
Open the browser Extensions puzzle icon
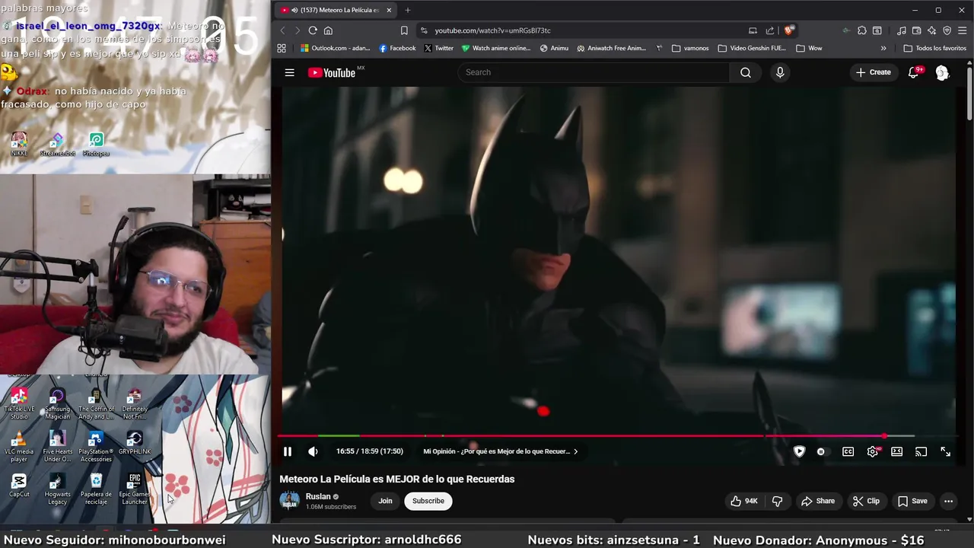point(861,30)
